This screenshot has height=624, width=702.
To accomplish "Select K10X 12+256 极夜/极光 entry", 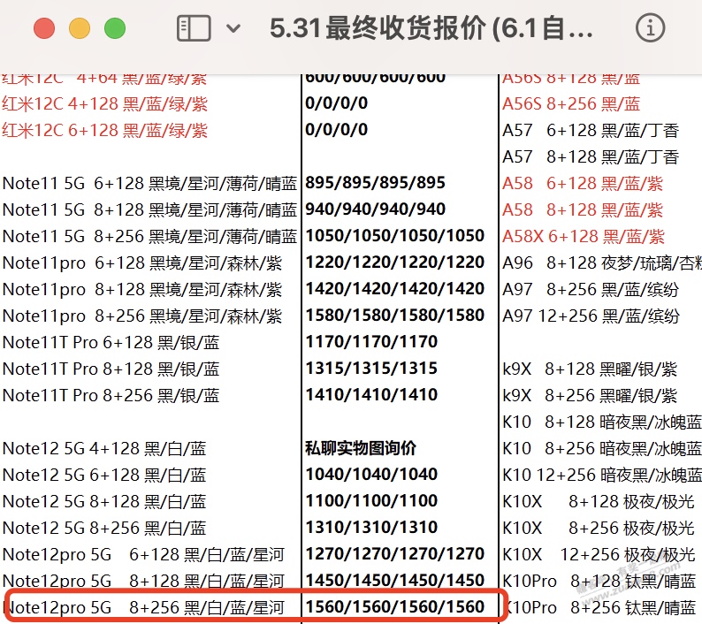I will point(599,554).
